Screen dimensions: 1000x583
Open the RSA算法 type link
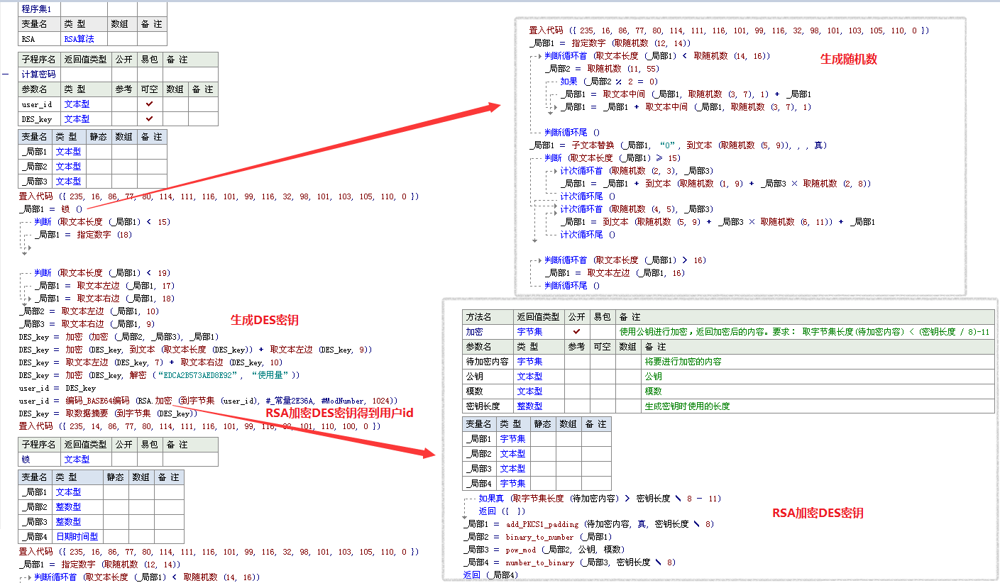tap(79, 39)
